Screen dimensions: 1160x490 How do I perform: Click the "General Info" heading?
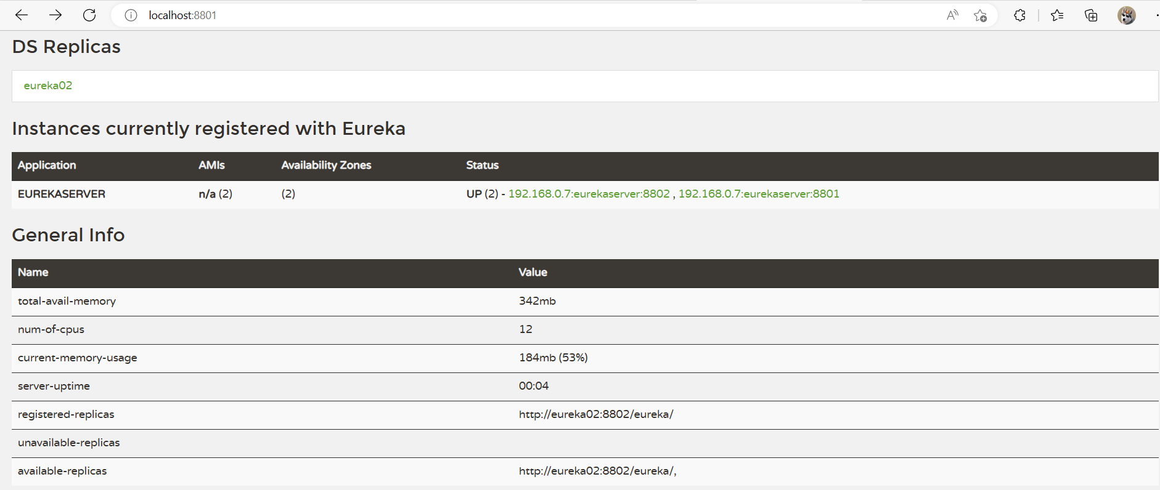68,235
